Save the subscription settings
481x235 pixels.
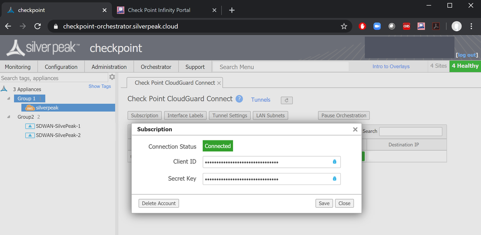click(x=324, y=203)
